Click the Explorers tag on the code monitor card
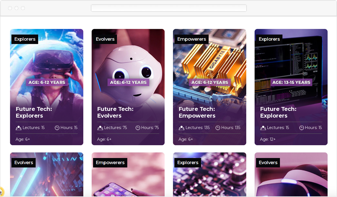This screenshot has width=337, height=197. [x=269, y=39]
